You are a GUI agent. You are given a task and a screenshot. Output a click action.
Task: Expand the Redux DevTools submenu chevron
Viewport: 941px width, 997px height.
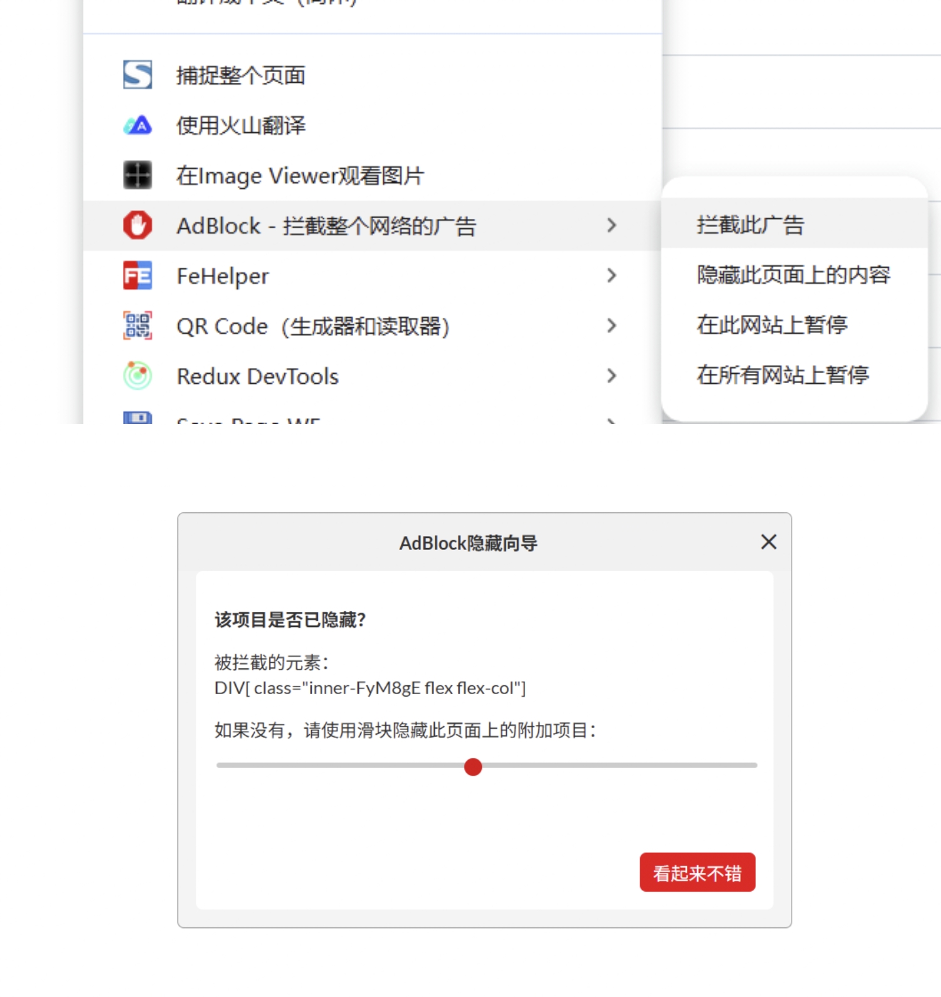(x=612, y=376)
